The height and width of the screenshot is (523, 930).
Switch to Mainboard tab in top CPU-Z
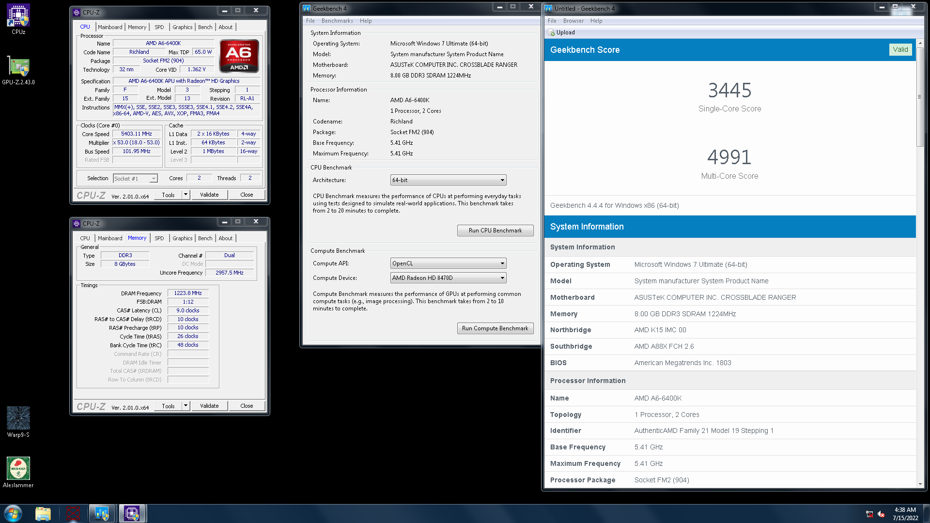(110, 27)
